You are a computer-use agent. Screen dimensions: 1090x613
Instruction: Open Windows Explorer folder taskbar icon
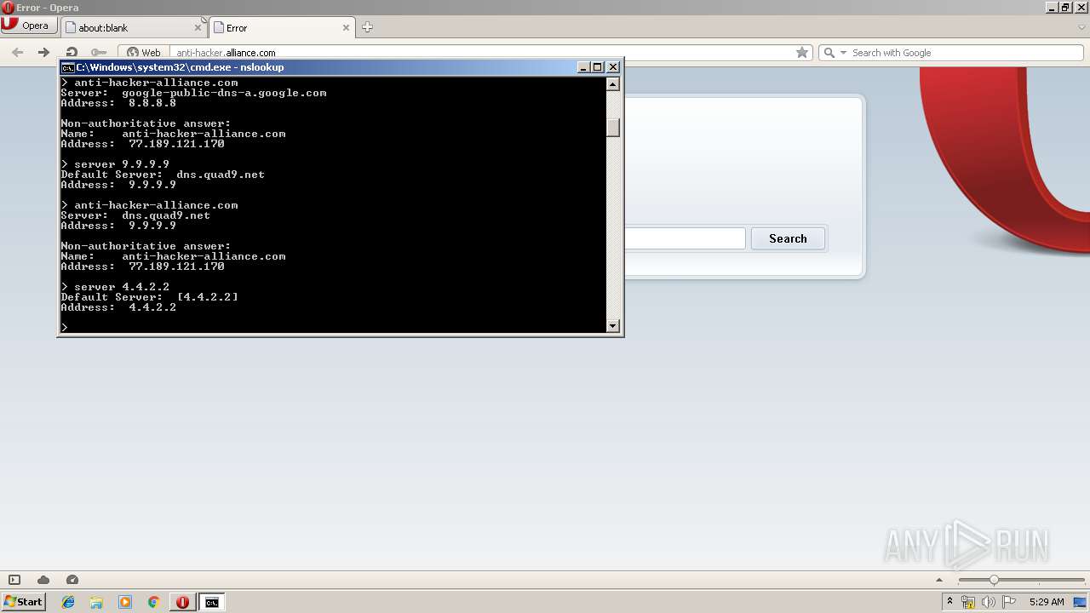pyautogui.click(x=96, y=602)
